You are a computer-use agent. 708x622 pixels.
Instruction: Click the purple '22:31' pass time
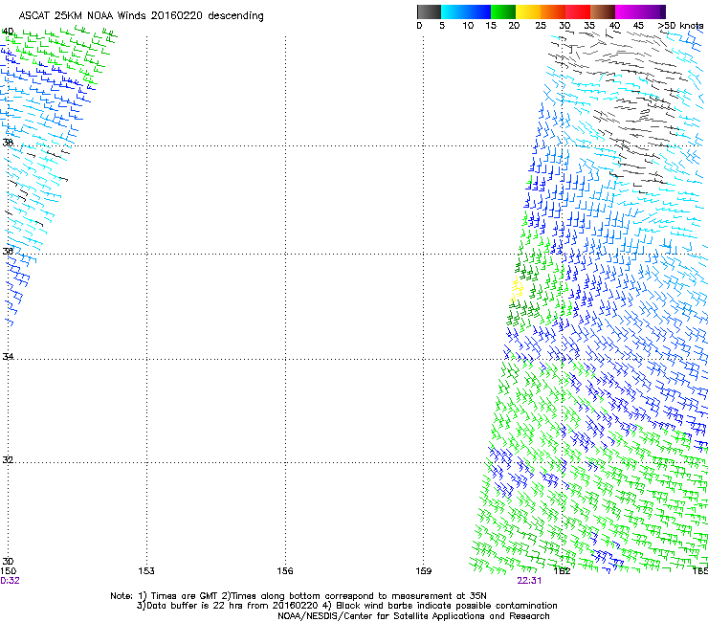529,581
